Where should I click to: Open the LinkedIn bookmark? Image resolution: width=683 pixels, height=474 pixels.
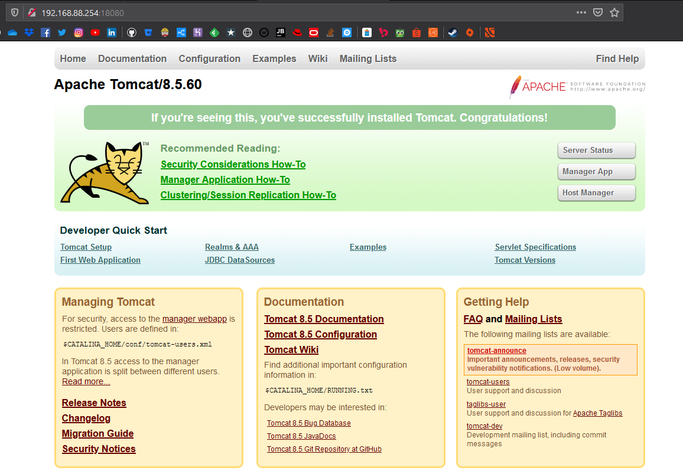pyautogui.click(x=112, y=32)
